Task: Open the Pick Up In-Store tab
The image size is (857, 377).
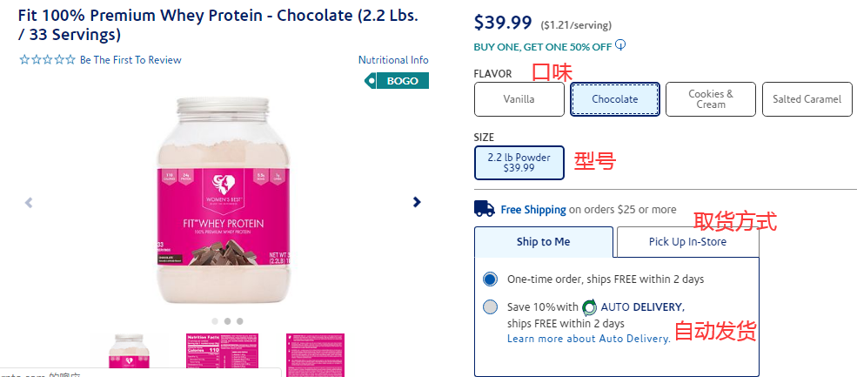Action: 687,242
